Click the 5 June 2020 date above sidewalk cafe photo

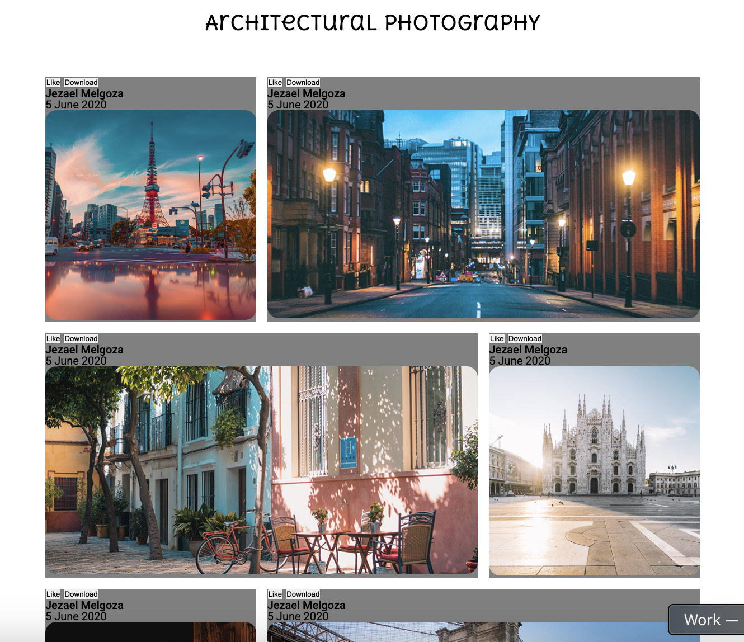tap(76, 361)
